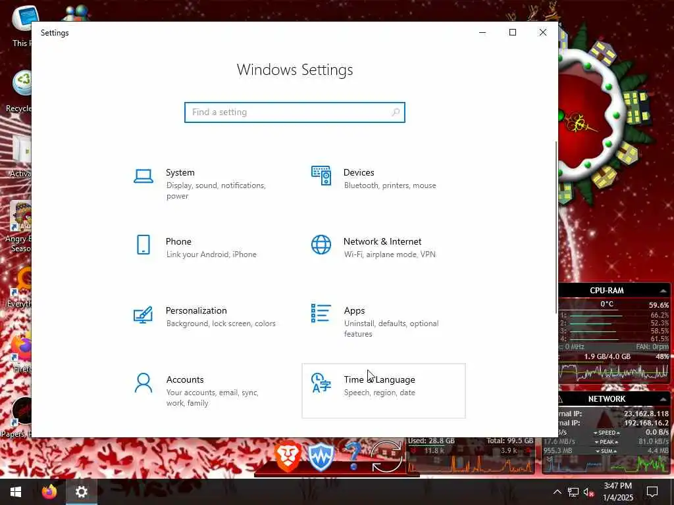
Task: Click the muted speaker tray icon
Action: point(589,492)
